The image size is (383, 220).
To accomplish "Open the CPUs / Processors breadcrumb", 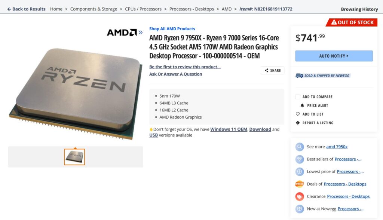I will (x=143, y=9).
